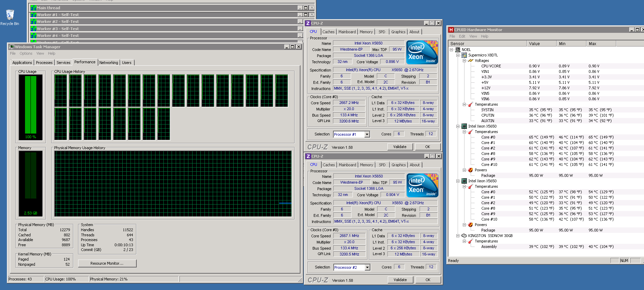Click the Physical Memory Usage History graph
Viewport: 644px width, 290px height.
[x=173, y=184]
